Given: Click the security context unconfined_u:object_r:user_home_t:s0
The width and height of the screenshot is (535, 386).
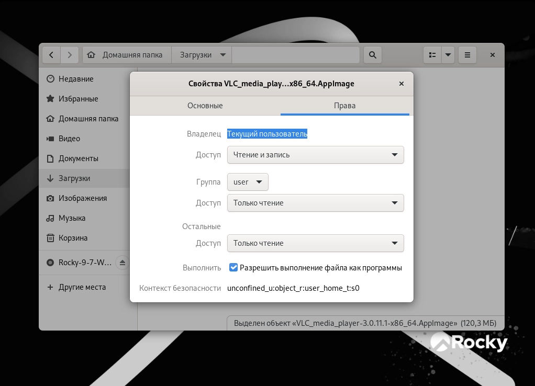Looking at the screenshot, I should pos(294,288).
